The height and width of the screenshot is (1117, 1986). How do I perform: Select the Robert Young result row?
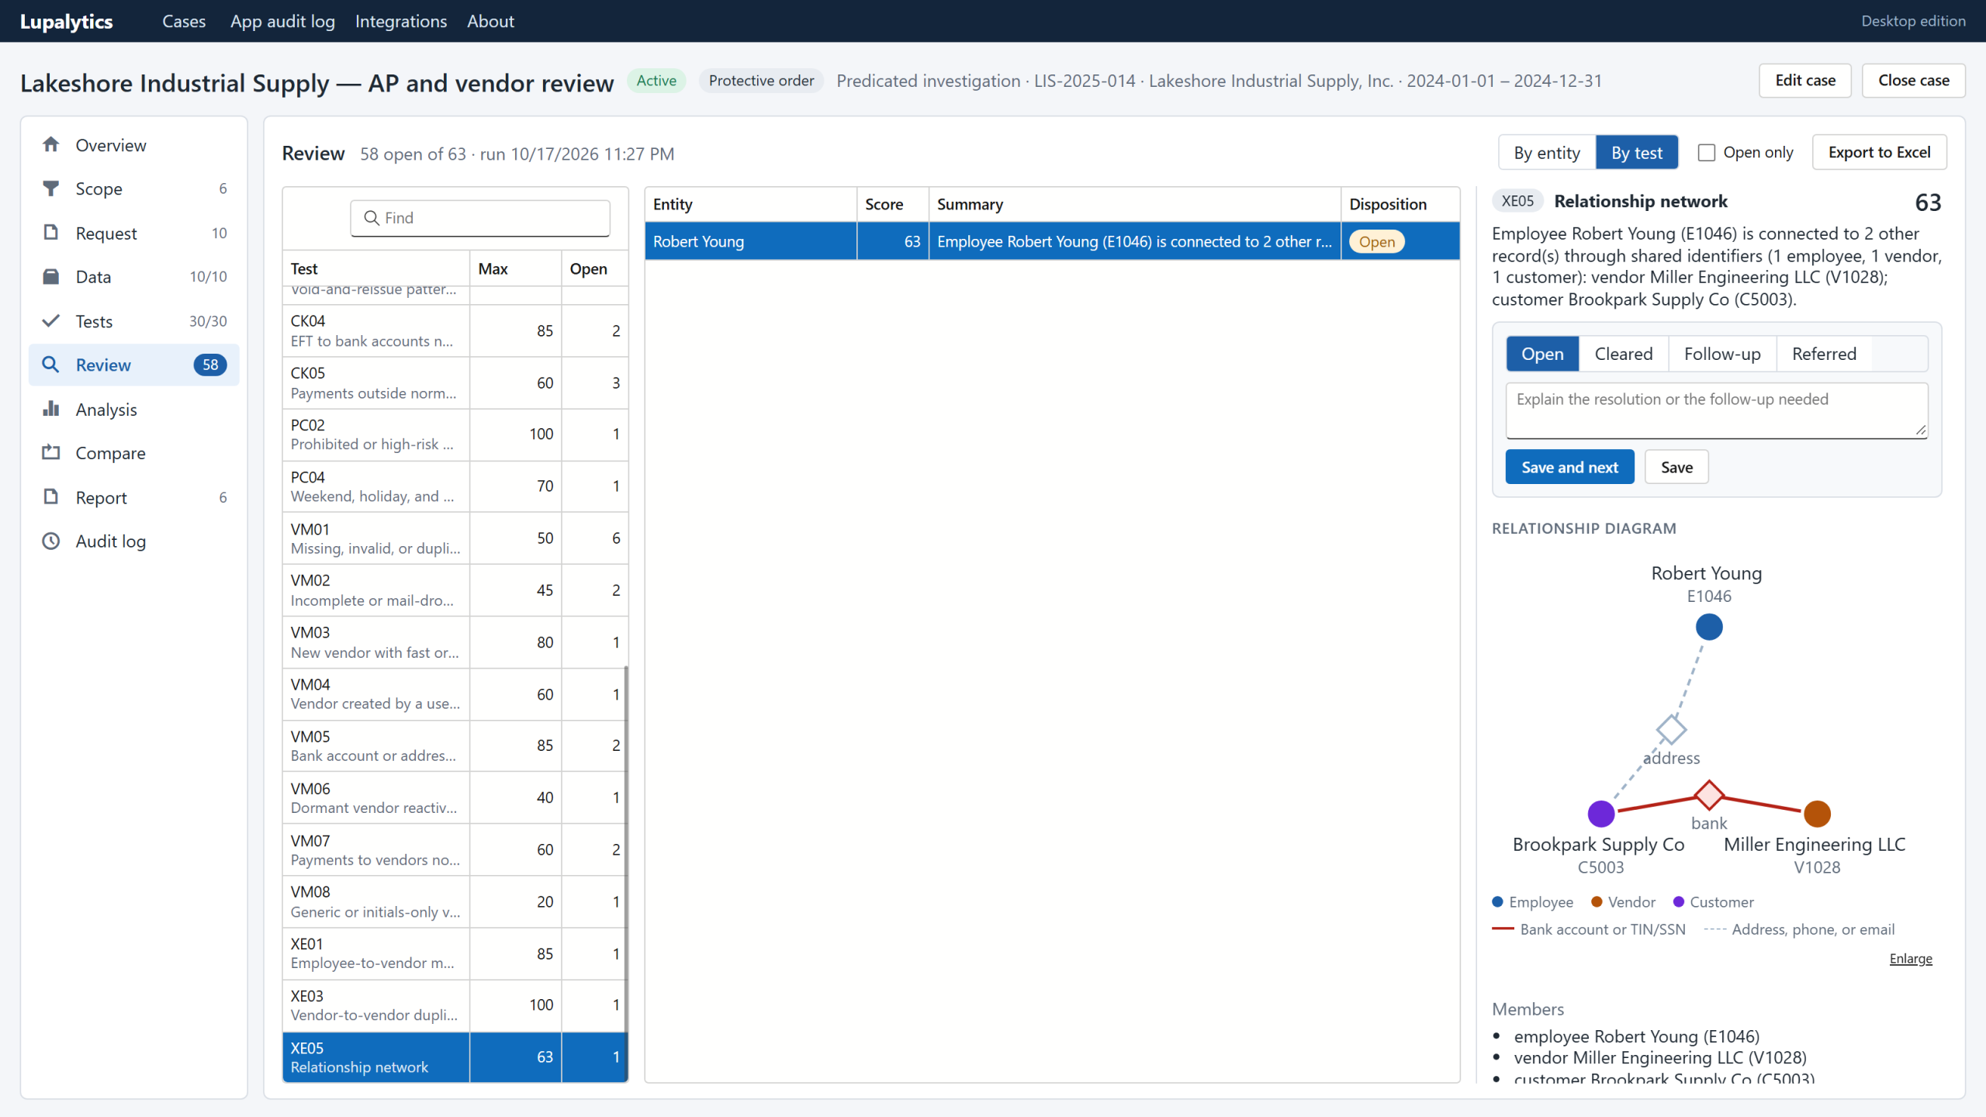pyautogui.click(x=1052, y=241)
